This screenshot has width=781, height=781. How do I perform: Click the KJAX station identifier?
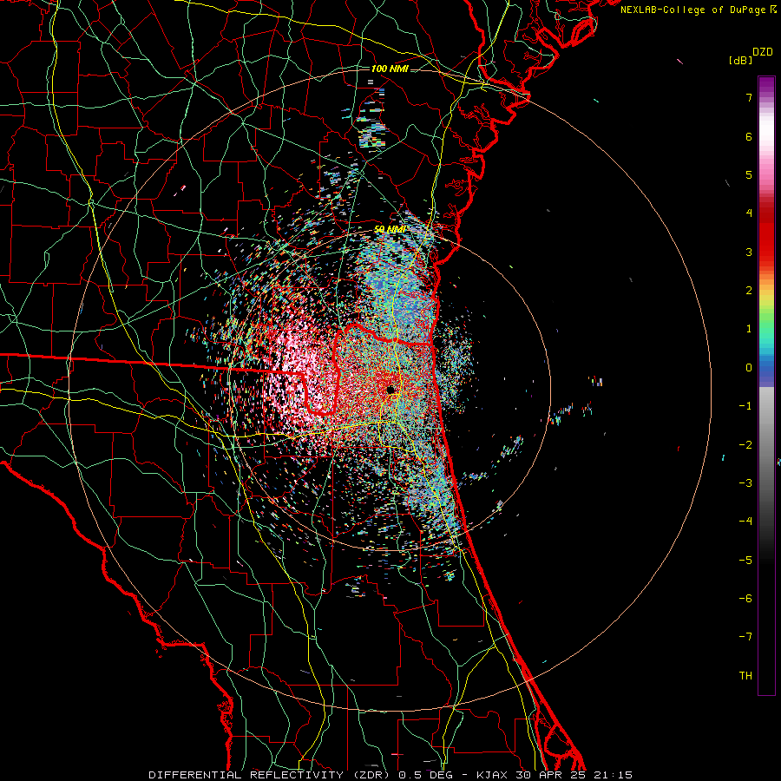[492, 775]
